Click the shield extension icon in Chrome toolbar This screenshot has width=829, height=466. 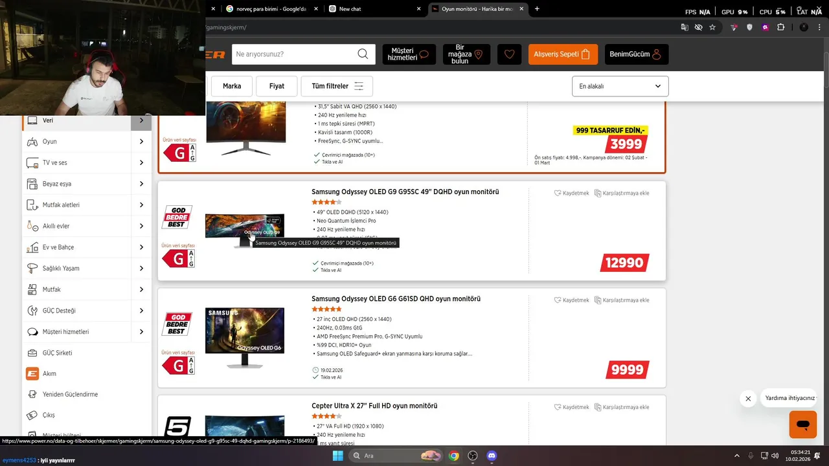(x=750, y=27)
